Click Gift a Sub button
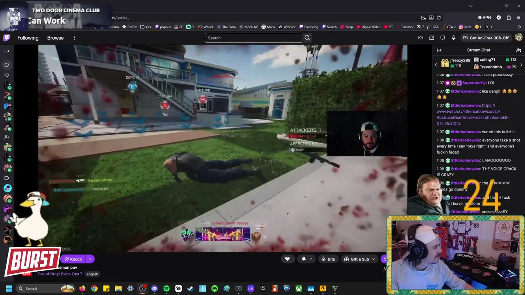Screen dimensions: 525x295 pyautogui.click(x=356, y=259)
